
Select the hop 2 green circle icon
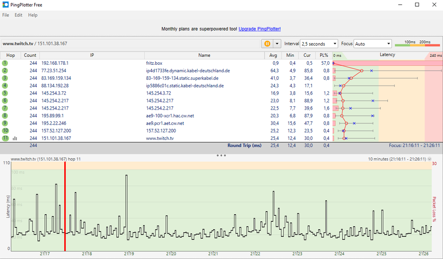coord(5,71)
